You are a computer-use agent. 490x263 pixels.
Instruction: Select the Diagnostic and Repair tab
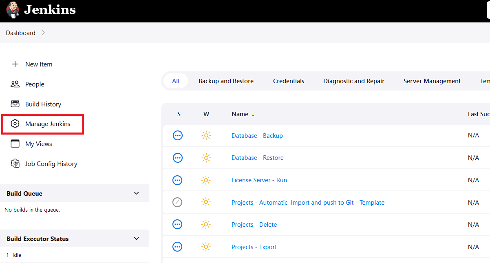click(353, 81)
